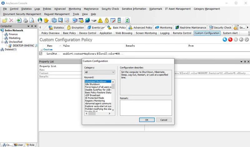This screenshot has height=147, width=250.
Task: Select Registry Monitoring keyword
Action: [x=95, y=101]
